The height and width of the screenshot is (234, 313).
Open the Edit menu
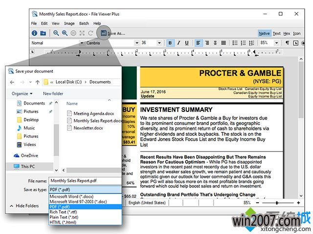[x=44, y=23]
